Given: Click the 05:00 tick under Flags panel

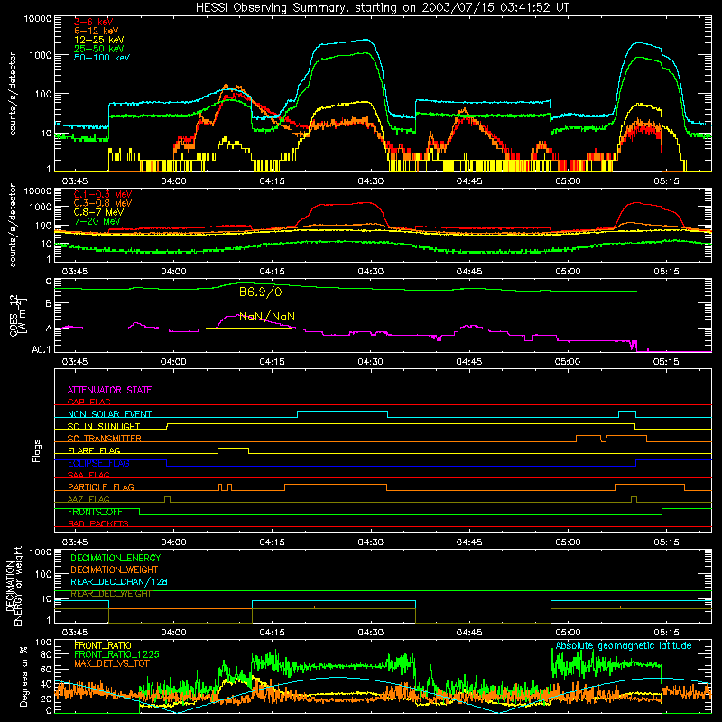Looking at the screenshot, I should [x=568, y=541].
